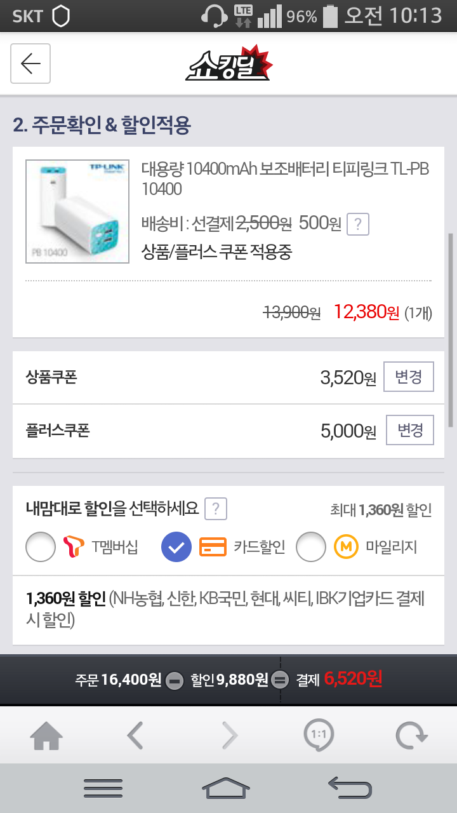457x813 pixels.
Task: Reload the page with refresh icon
Action: point(411,737)
